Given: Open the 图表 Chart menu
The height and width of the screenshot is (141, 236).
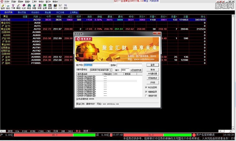Looking at the screenshot, I should pyautogui.click(x=20, y=2).
